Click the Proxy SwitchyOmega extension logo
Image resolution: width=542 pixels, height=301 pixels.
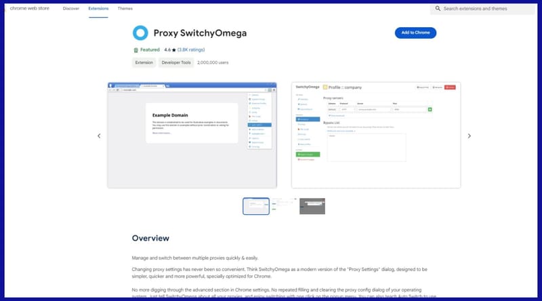click(140, 33)
